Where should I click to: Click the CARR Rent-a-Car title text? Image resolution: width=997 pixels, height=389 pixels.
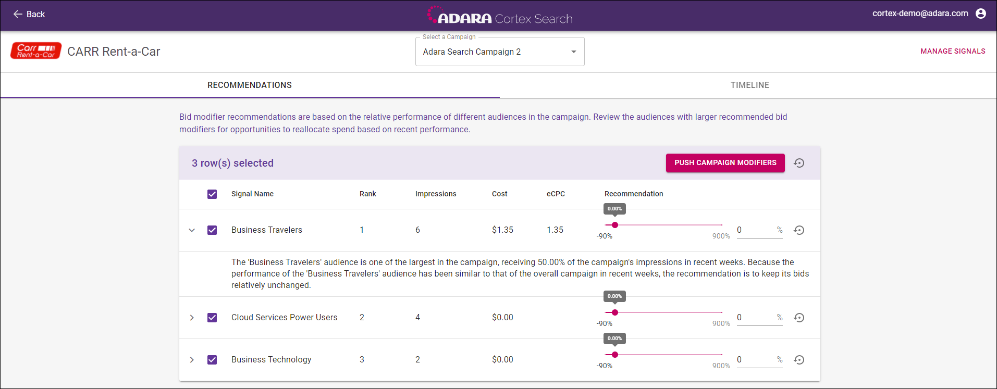pyautogui.click(x=114, y=52)
